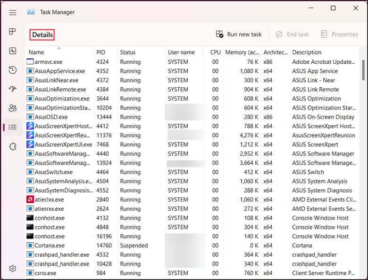Sort by the Status column header
This screenshot has width=368, height=280.
(x=128, y=52)
